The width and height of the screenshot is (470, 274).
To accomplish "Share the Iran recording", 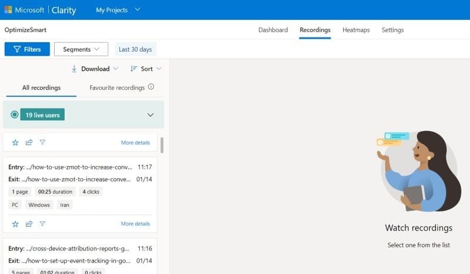I will point(29,224).
